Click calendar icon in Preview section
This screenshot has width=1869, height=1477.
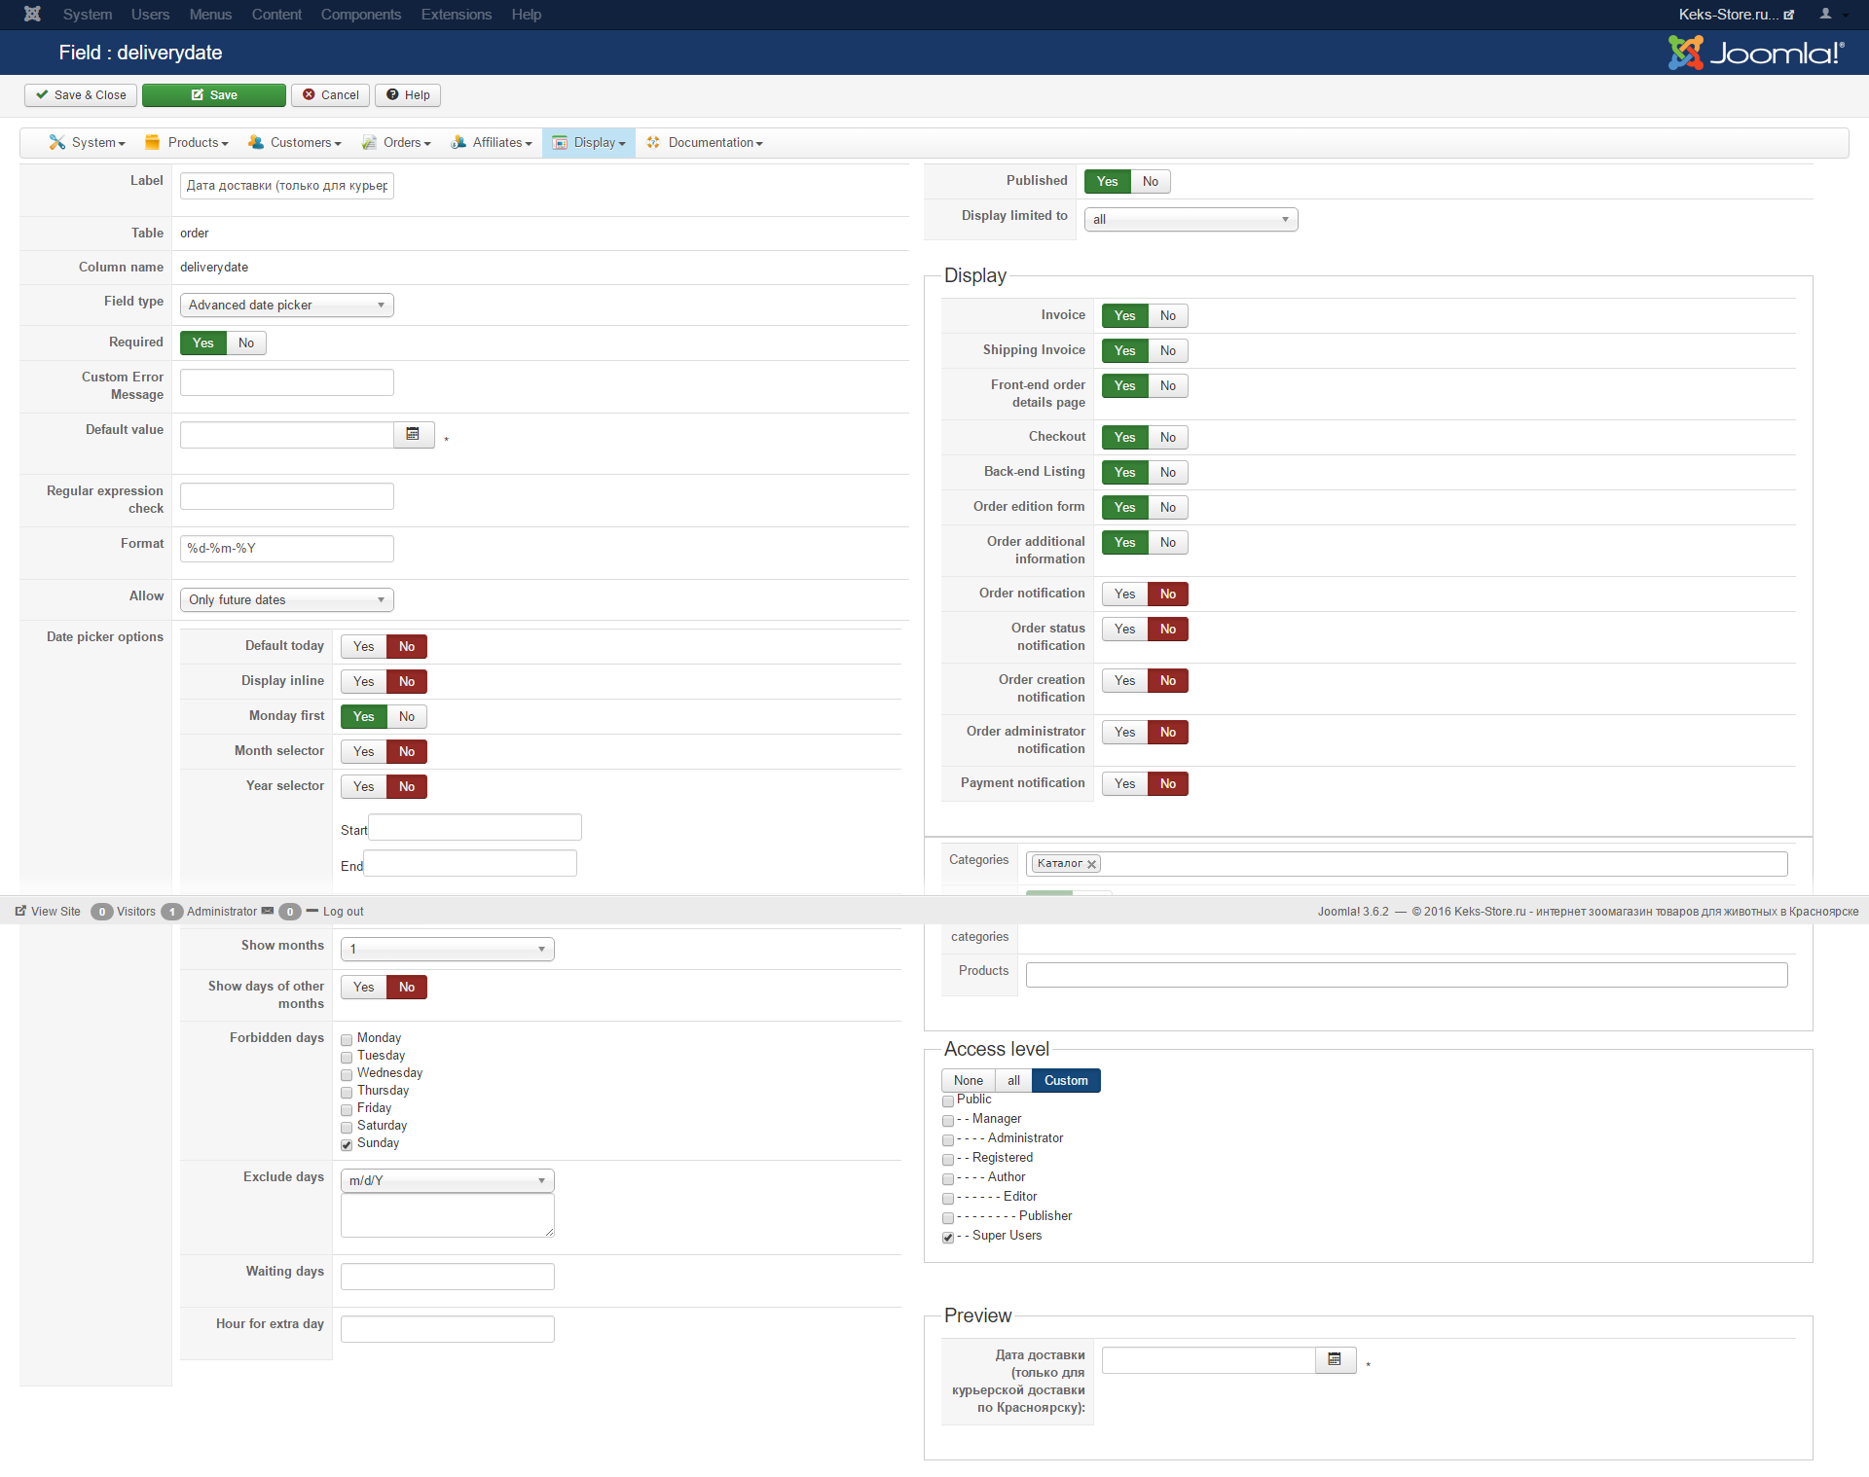click(1335, 1359)
